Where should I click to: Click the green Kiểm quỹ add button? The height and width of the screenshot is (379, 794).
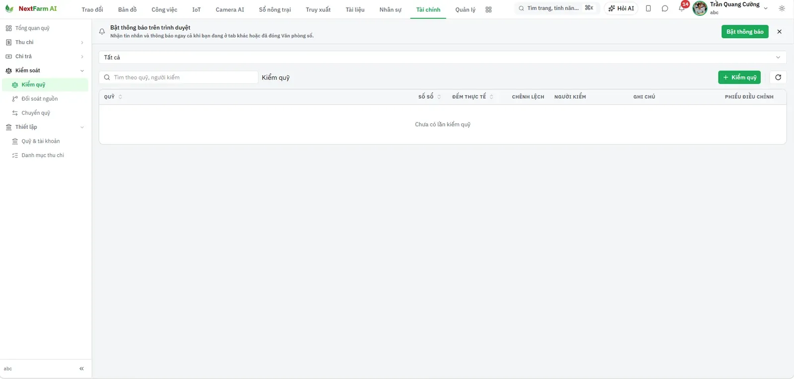[x=739, y=77]
